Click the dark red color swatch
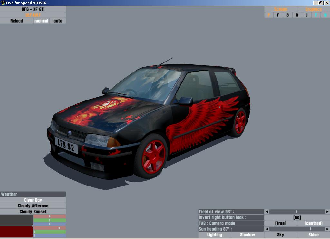The height and width of the screenshot is (239, 330). click(16, 232)
